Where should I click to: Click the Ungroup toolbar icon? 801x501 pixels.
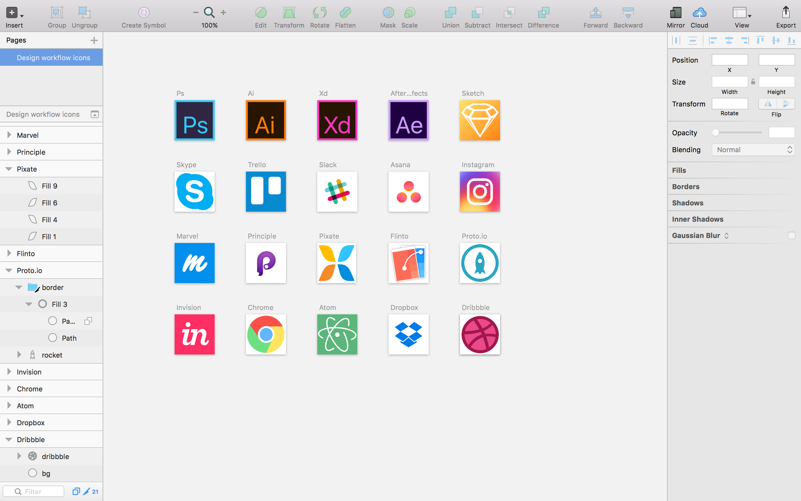tap(84, 13)
